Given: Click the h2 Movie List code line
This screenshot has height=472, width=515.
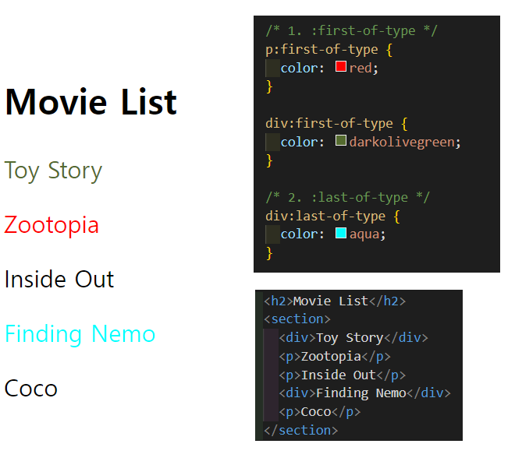Looking at the screenshot, I should point(335,301).
